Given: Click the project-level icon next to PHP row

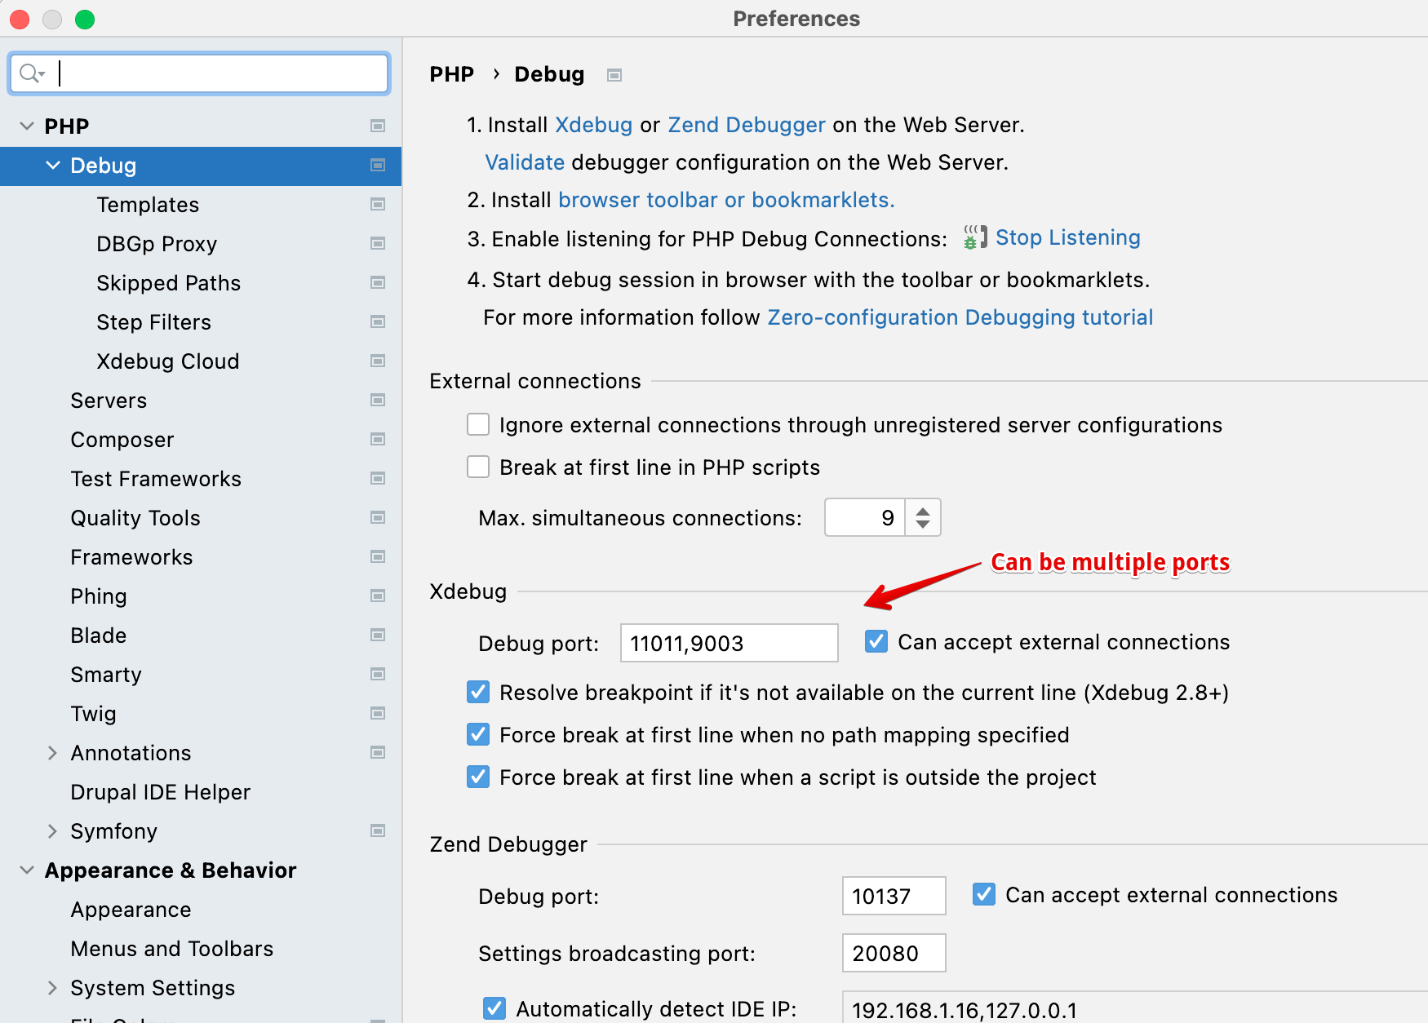Looking at the screenshot, I should click(x=378, y=126).
